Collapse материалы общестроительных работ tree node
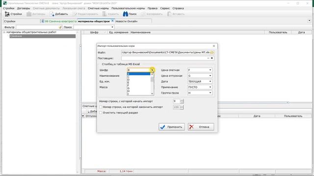 point(4,32)
